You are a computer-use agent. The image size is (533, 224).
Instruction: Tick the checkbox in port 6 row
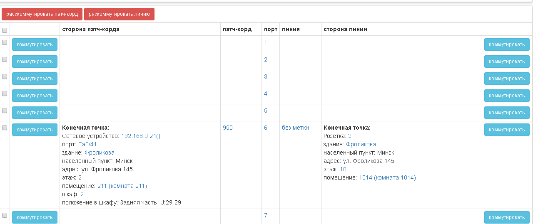(x=5, y=128)
